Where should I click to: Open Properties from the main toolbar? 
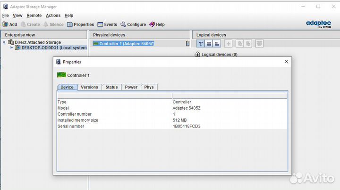click(x=80, y=24)
